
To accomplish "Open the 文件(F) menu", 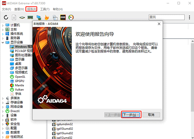I will click(x=6, y=9).
